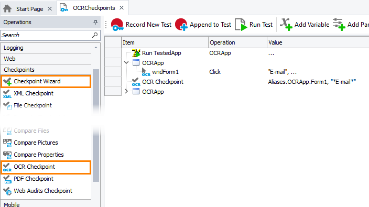Click the Aliases.OCRApp.Form1 value cell
This screenshot has height=207, width=369.
(312, 82)
